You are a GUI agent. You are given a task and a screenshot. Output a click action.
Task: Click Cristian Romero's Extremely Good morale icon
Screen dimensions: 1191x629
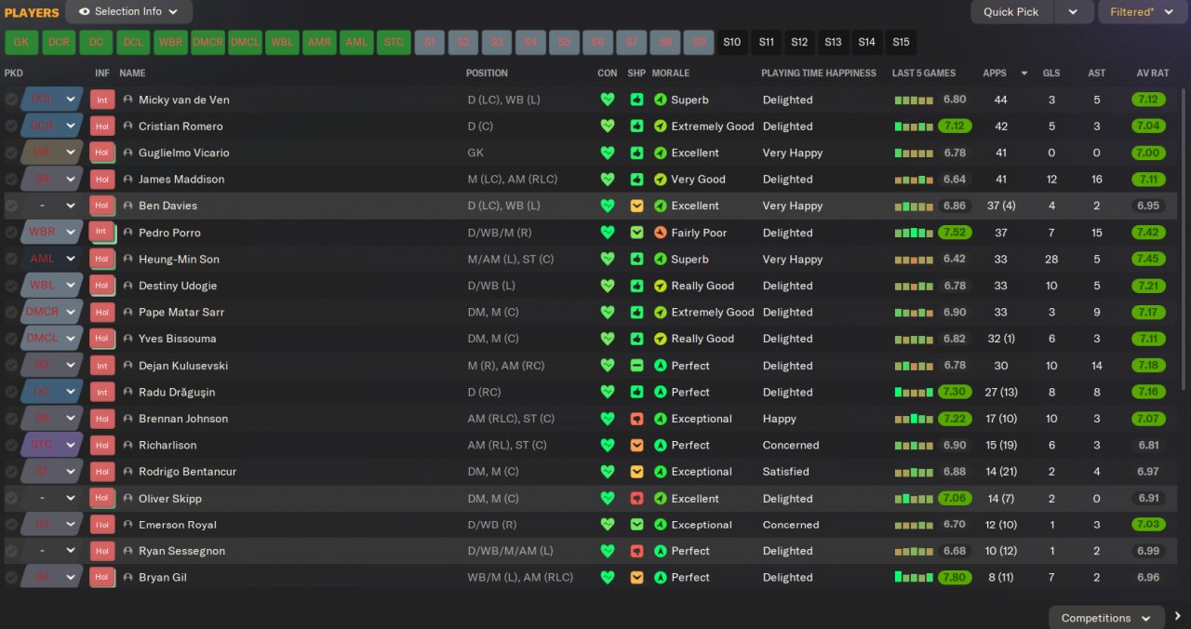pos(661,126)
